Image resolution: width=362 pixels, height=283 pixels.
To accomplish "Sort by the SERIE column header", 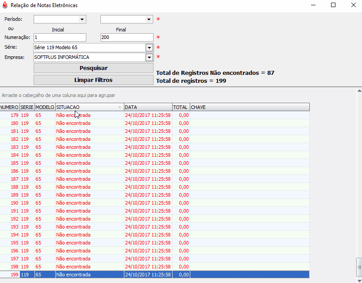I will [x=27, y=107].
